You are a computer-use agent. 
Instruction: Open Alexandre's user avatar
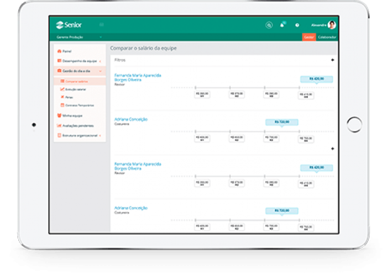coord(332,25)
